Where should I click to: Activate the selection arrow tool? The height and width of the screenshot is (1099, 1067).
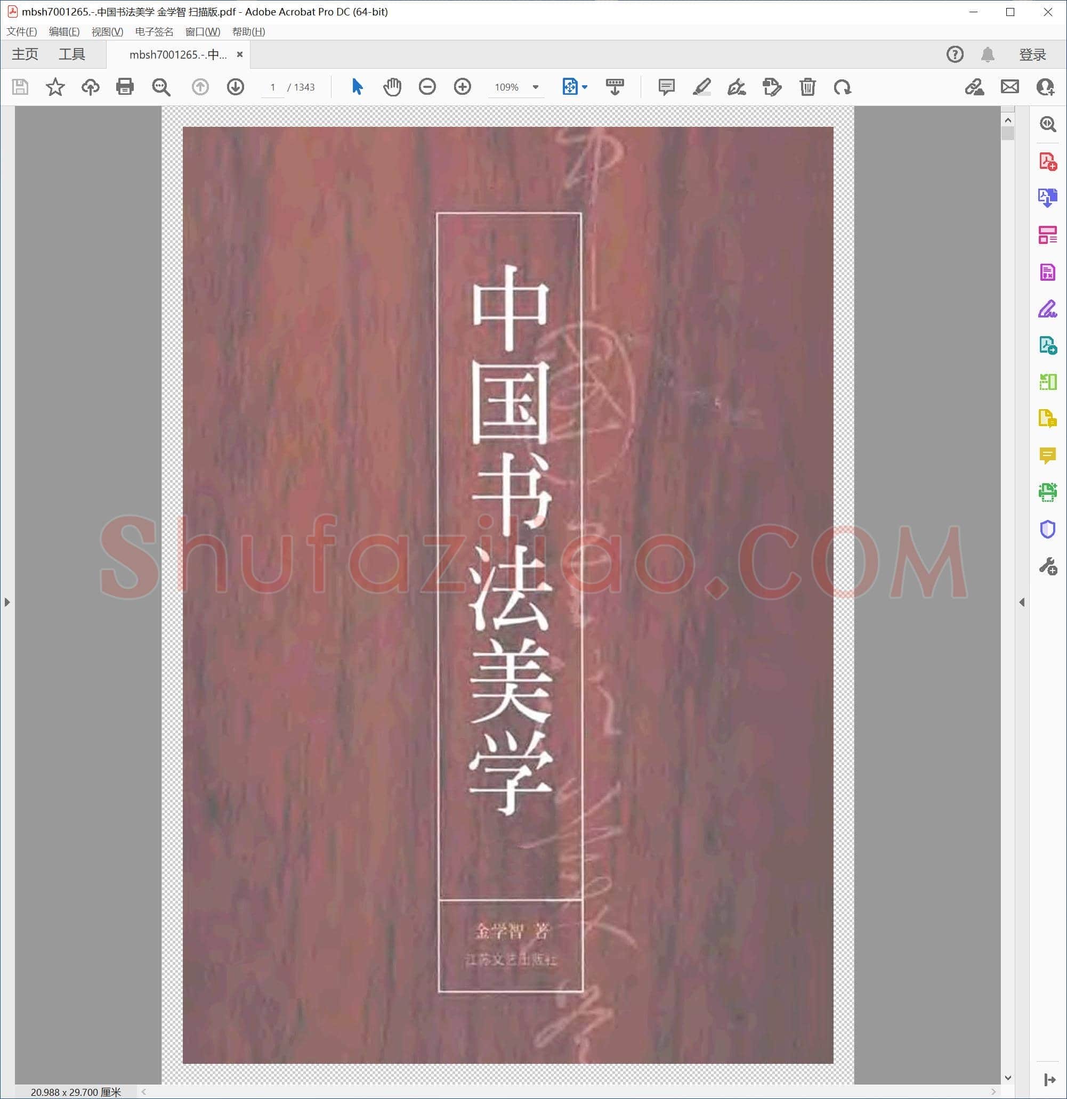[x=357, y=87]
